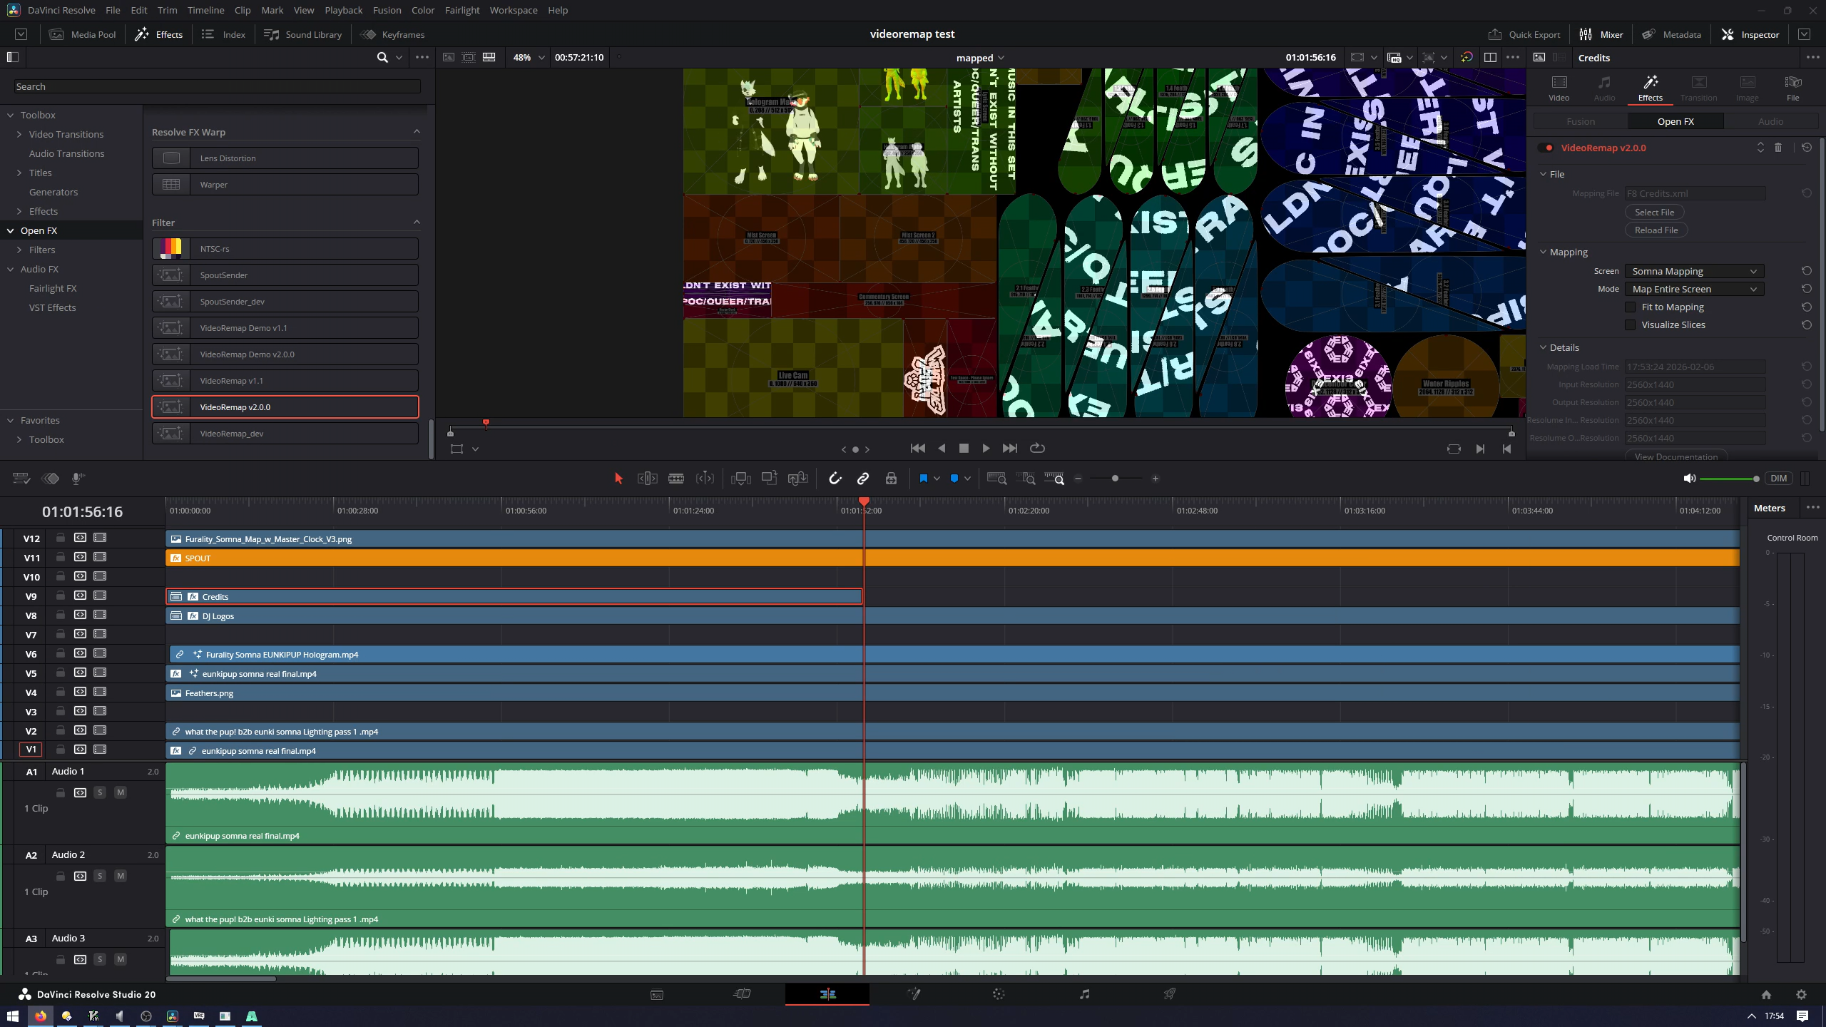Image resolution: width=1826 pixels, height=1027 pixels.
Task: Enable the Fit to Mapping checkbox
Action: pos(1631,307)
